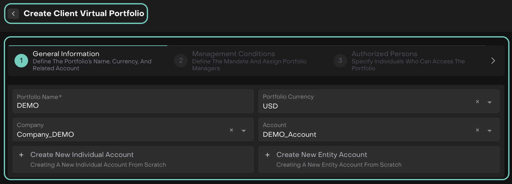The height and width of the screenshot is (184, 512).
Task: Open the Company dropdown arrow
Action: tap(244, 131)
